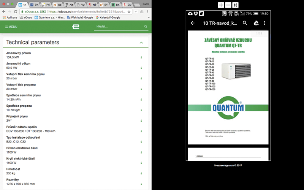This screenshot has width=304, height=190.
Task: Click the 'B22, C12, C32' value
Action: 16,142
